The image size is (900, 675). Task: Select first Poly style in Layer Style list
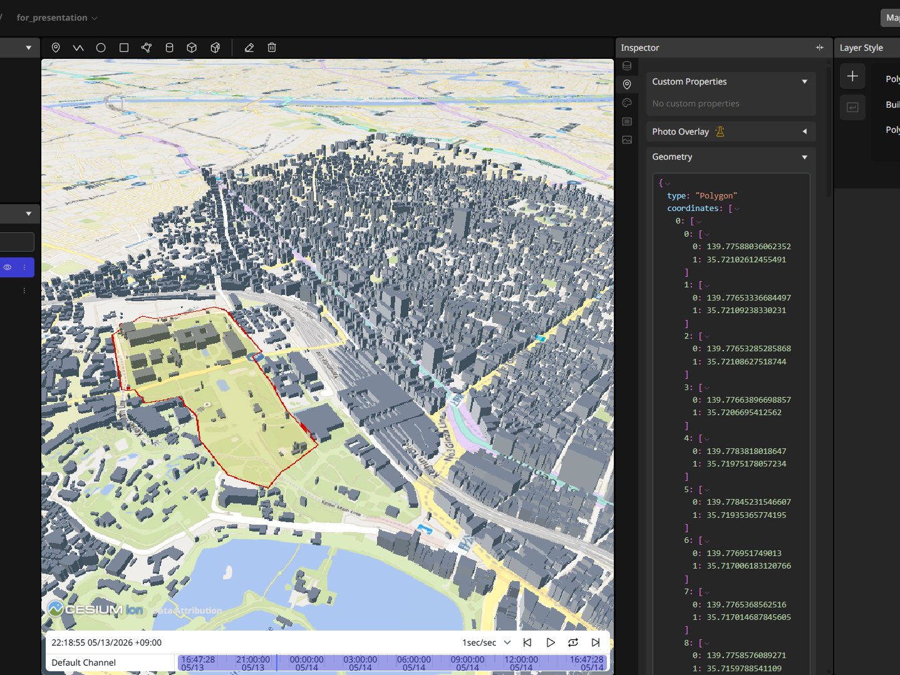click(892, 79)
